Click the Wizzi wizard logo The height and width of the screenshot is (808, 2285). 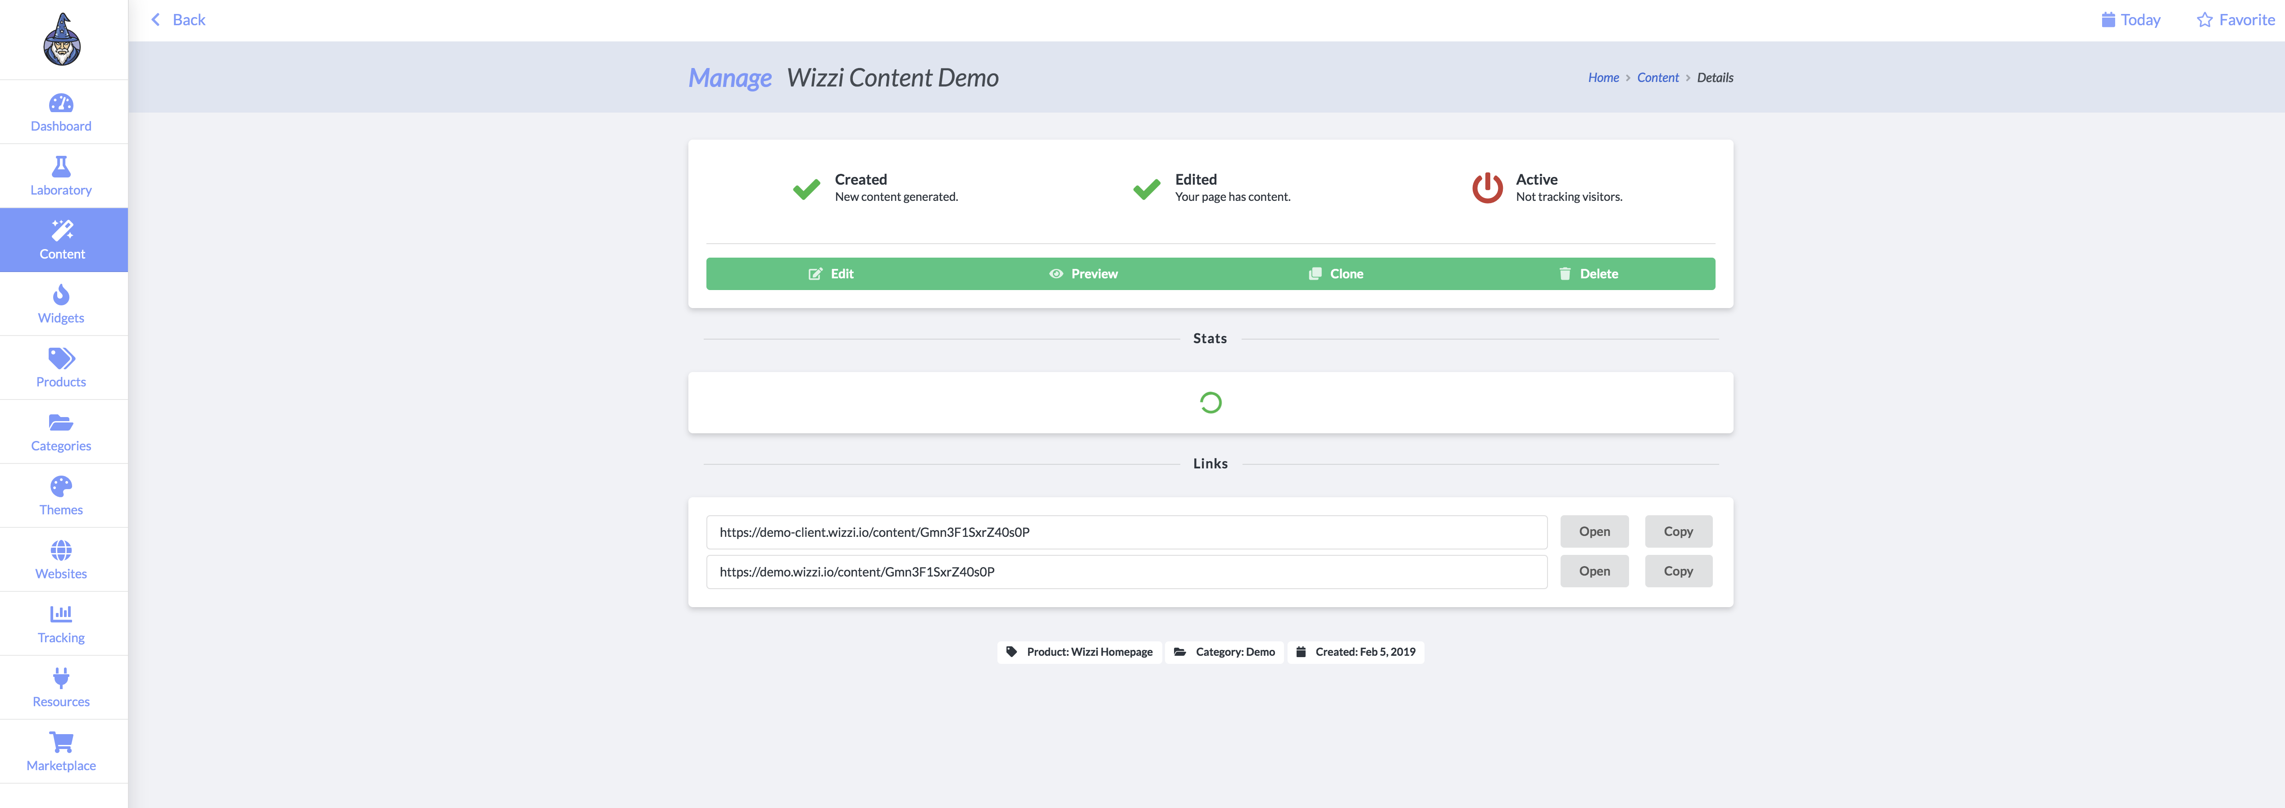click(x=62, y=39)
